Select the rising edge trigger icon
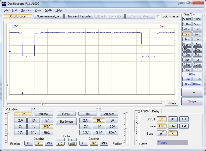 (x=162, y=133)
